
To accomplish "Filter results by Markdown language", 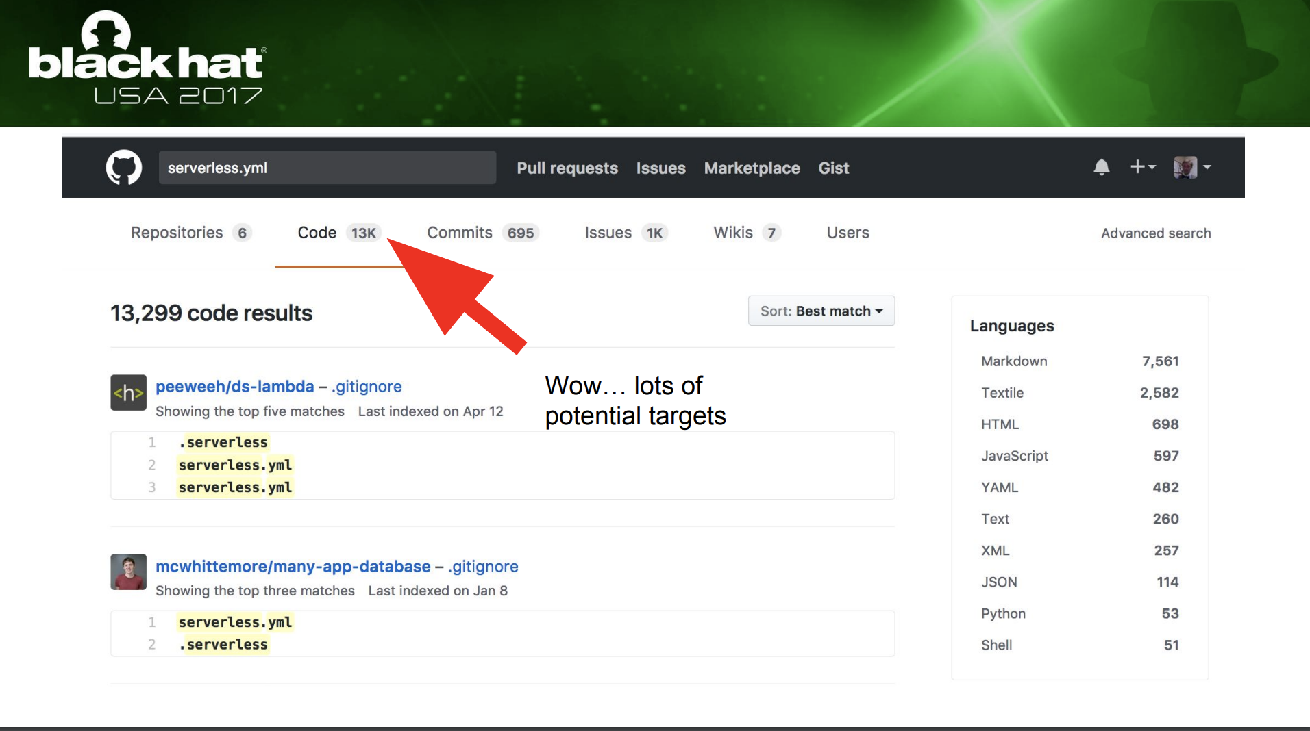I will click(1080, 361).
